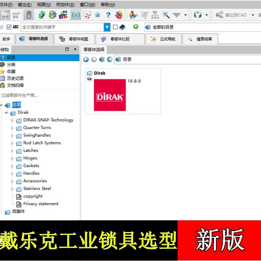
Task: Open the Privacy statement entry
Action: [40, 204]
